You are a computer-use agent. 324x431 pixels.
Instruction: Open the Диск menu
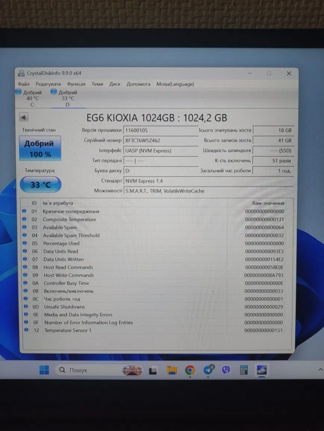coord(115,84)
